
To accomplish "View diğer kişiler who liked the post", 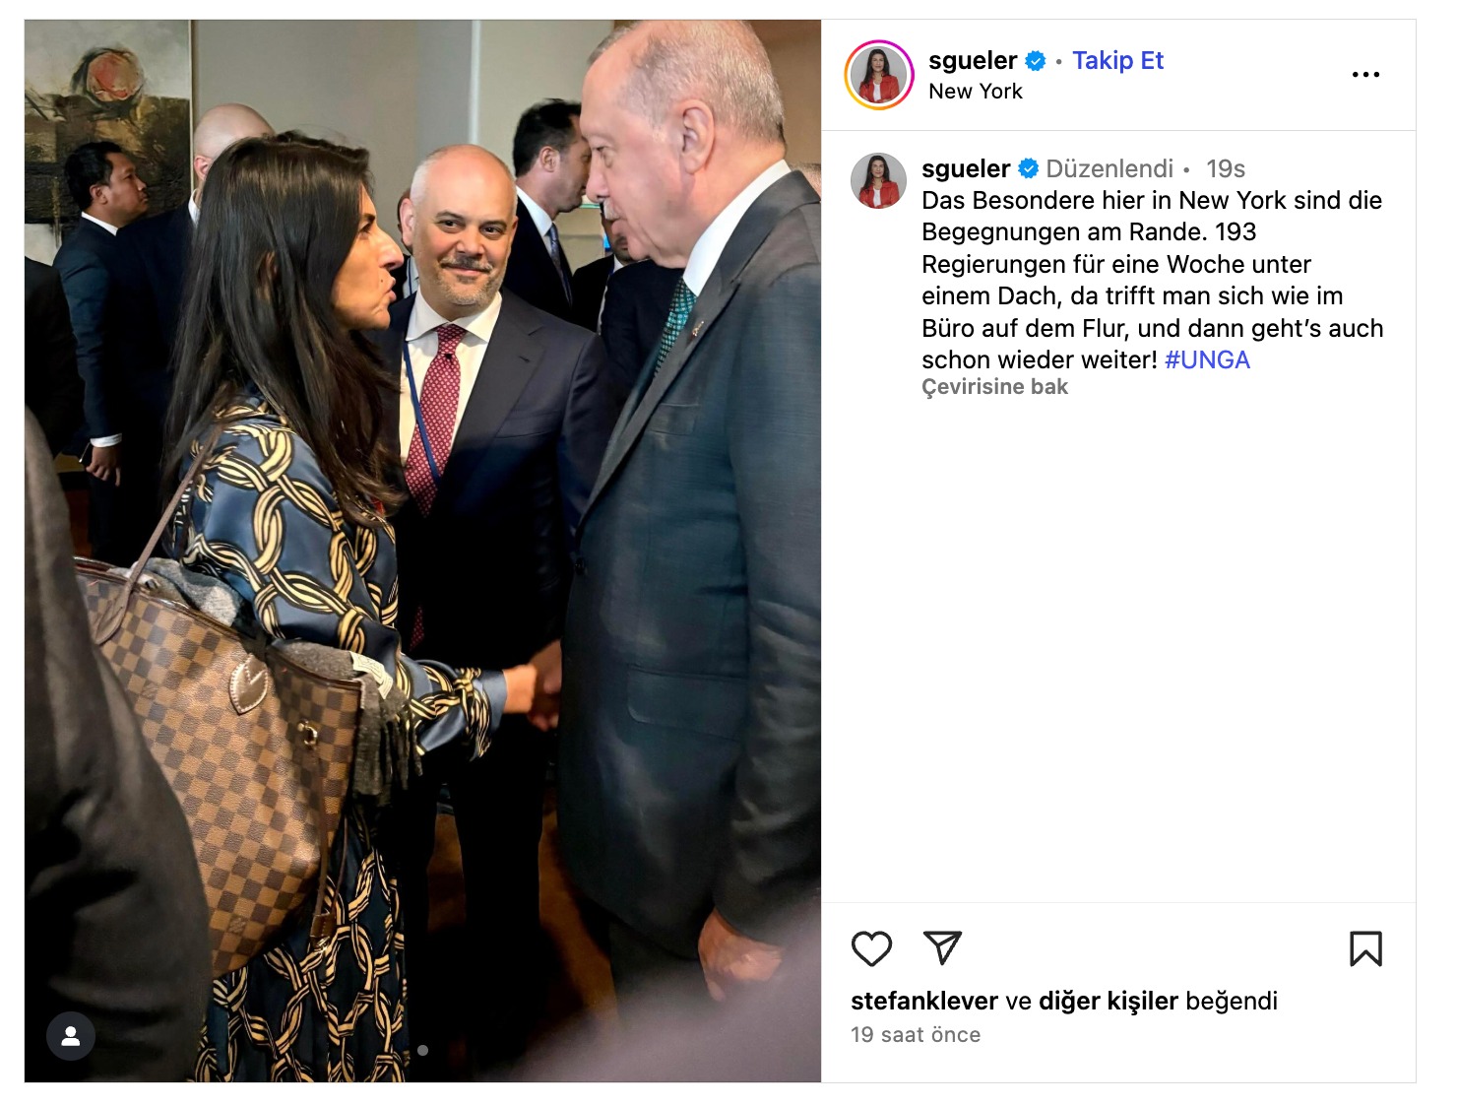I will tap(1109, 1001).
